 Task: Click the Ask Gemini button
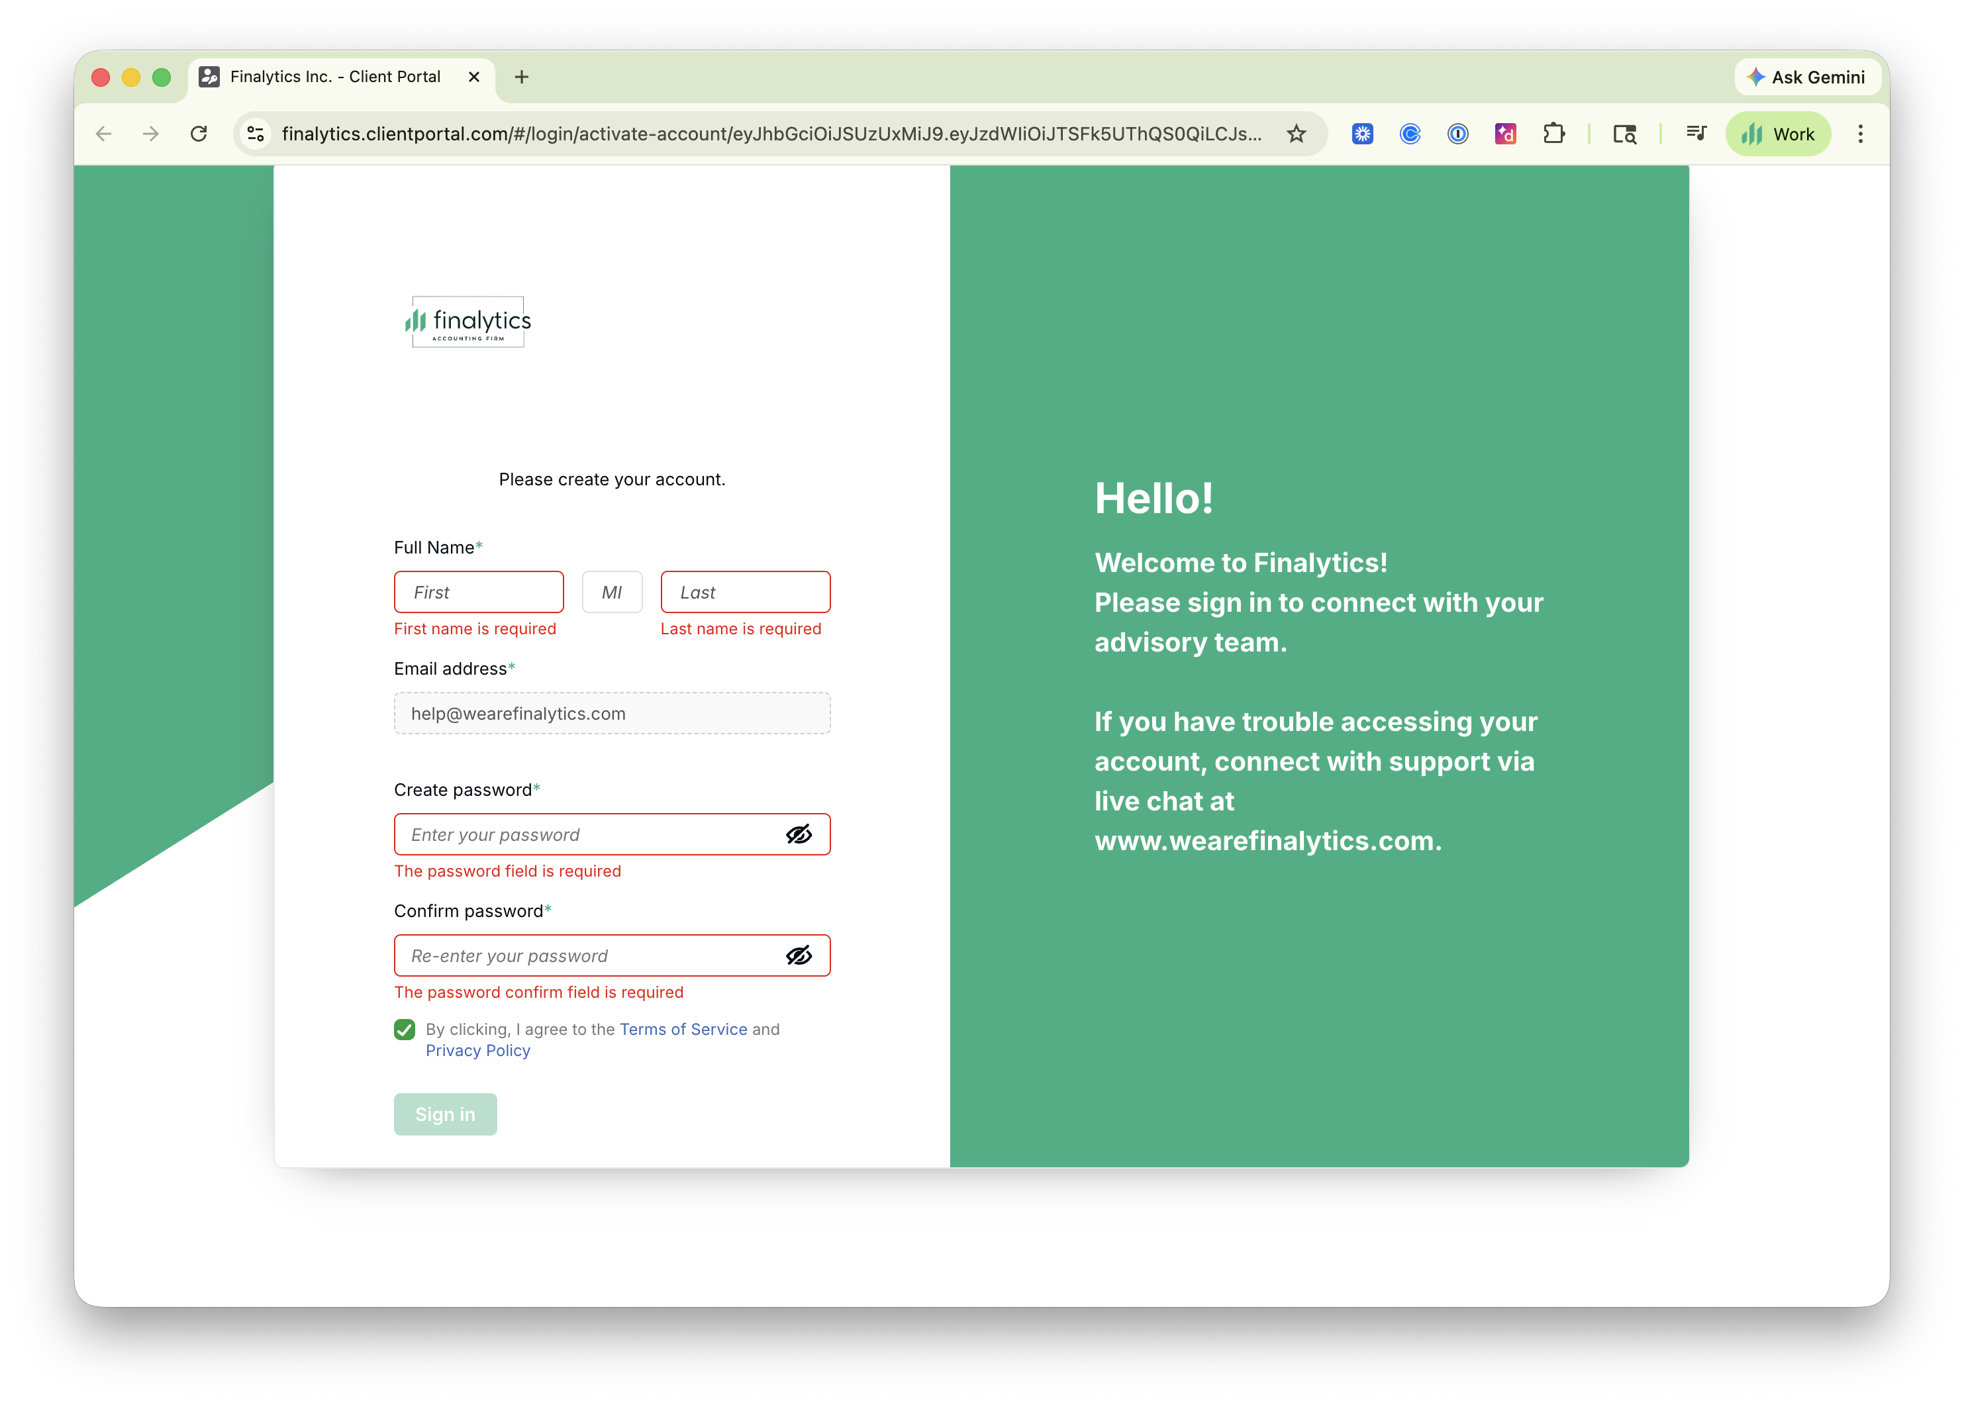point(1806,77)
